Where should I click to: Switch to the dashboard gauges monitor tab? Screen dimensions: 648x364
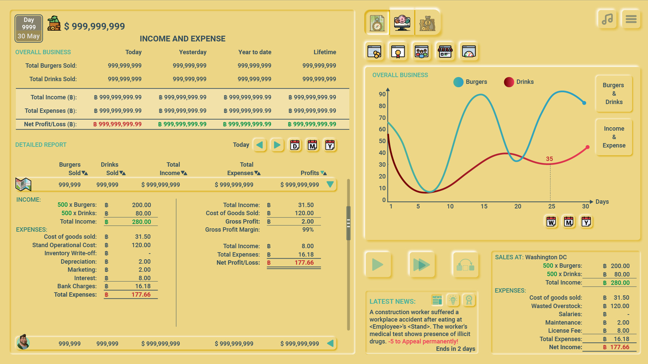pos(402,23)
